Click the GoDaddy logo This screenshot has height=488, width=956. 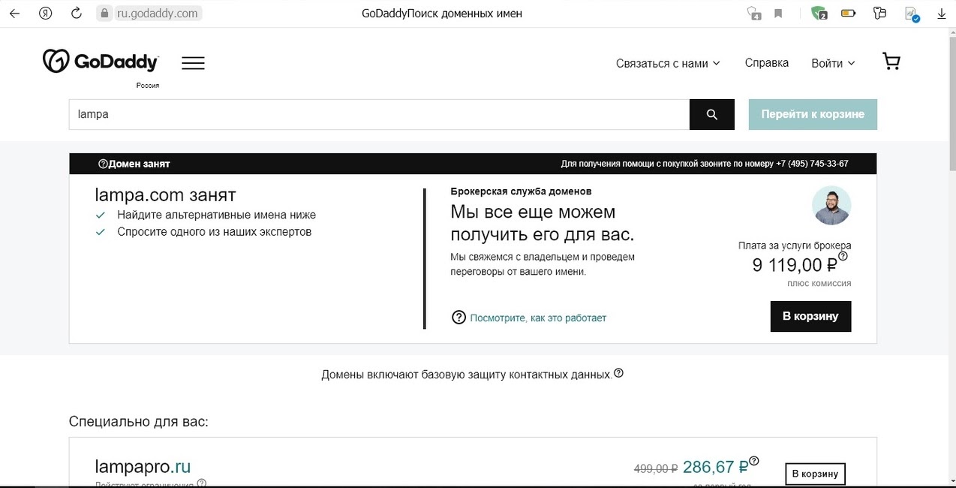click(x=101, y=62)
